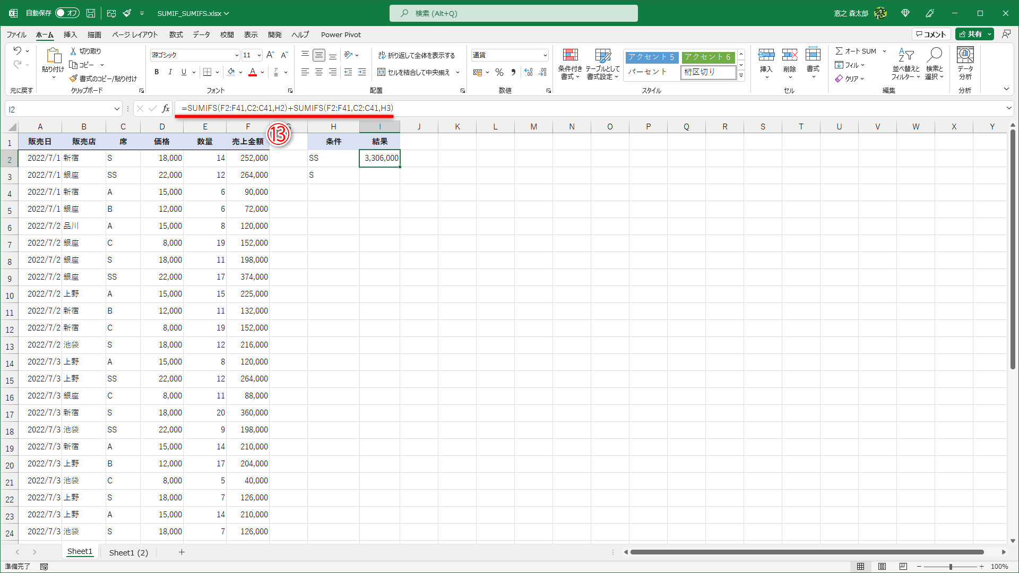Image resolution: width=1019 pixels, height=573 pixels.
Task: Open the Data Analysis tool
Action: click(x=965, y=56)
